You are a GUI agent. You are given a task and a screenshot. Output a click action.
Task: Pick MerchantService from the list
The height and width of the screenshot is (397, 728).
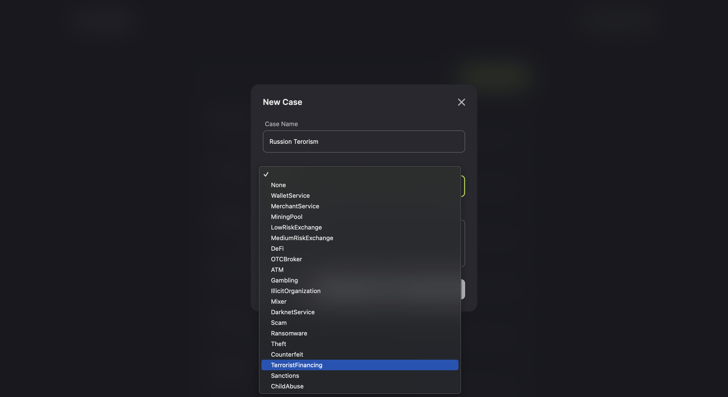(295, 206)
